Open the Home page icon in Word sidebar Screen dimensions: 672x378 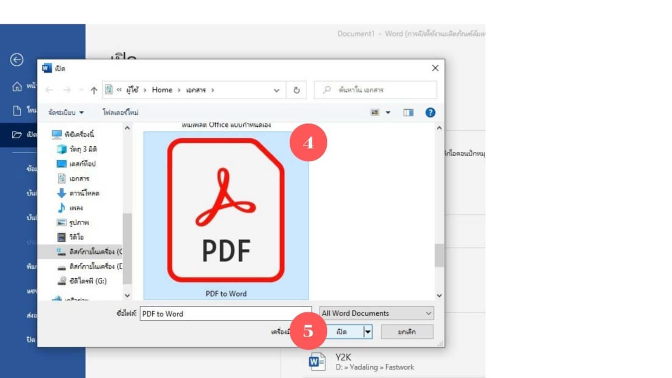click(17, 86)
